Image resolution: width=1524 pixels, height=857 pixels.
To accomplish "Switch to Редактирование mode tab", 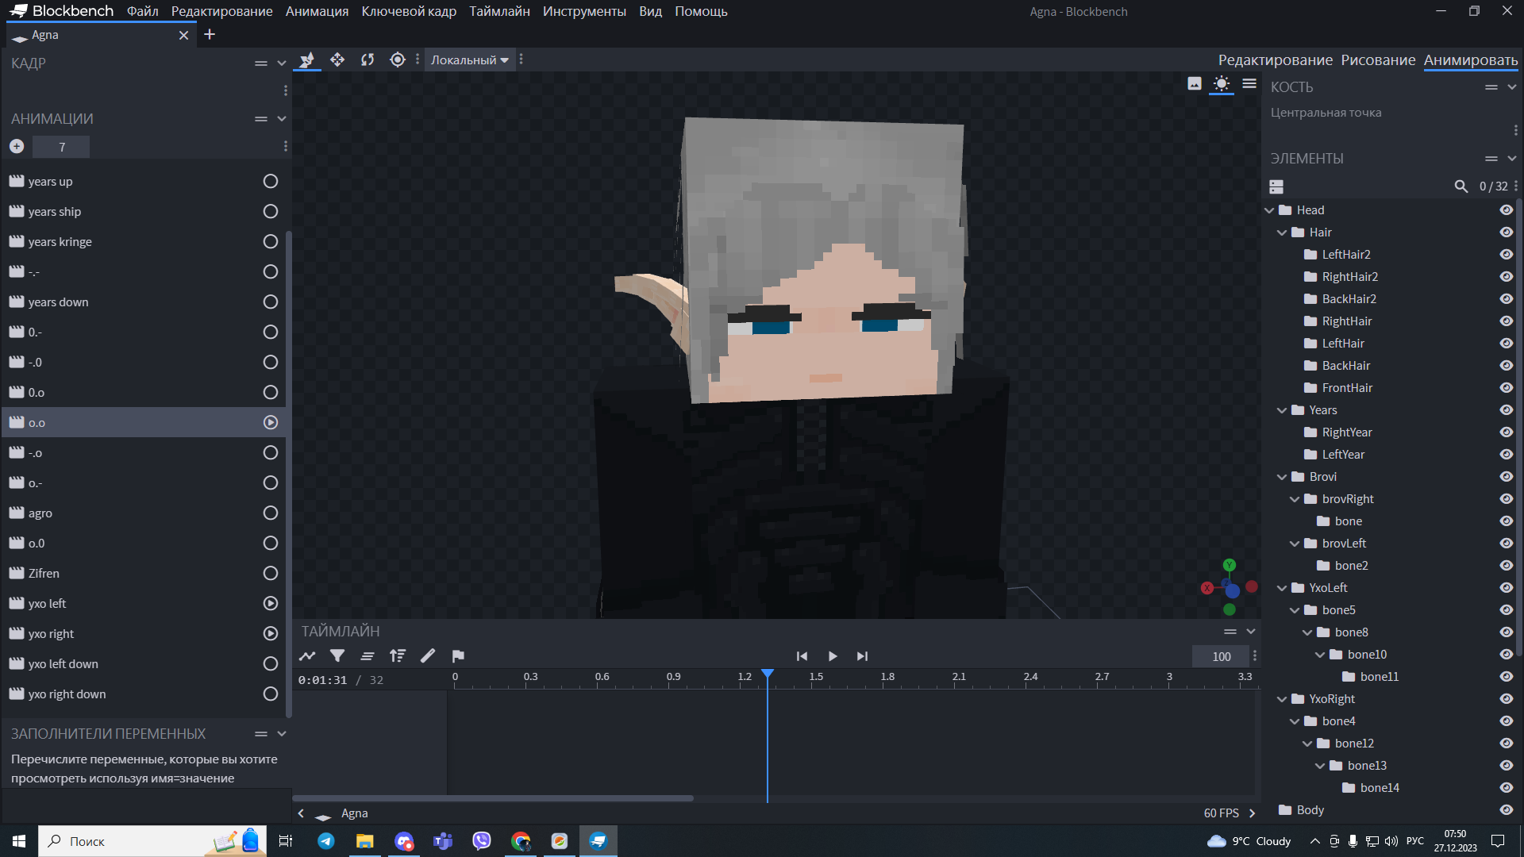I will click(x=1275, y=60).
